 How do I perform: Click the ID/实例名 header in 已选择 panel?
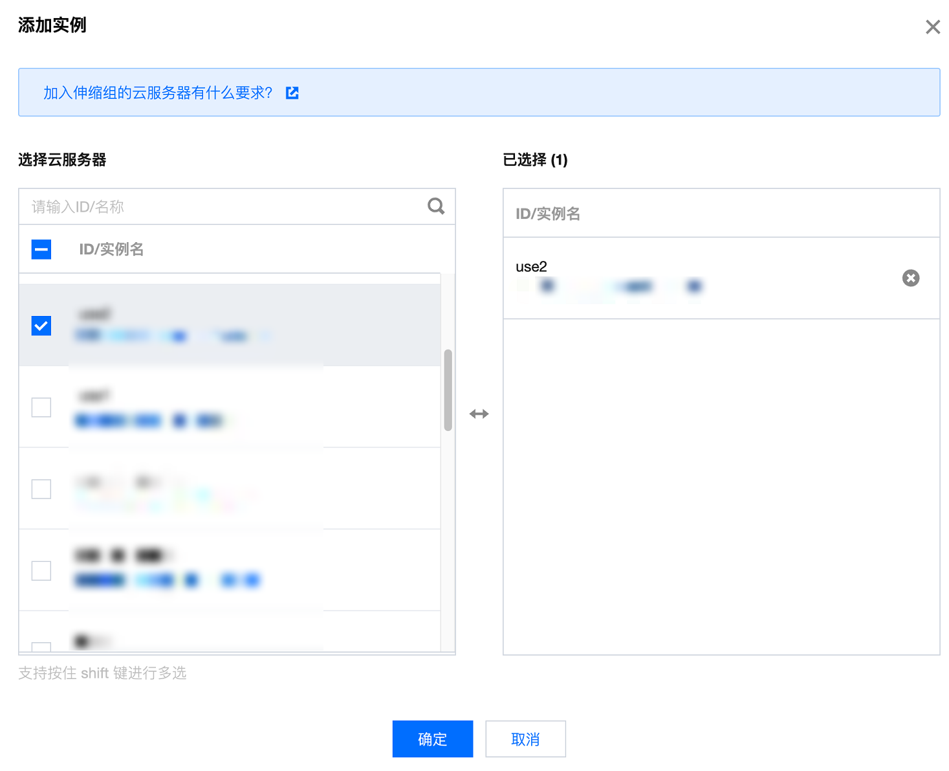(x=548, y=214)
